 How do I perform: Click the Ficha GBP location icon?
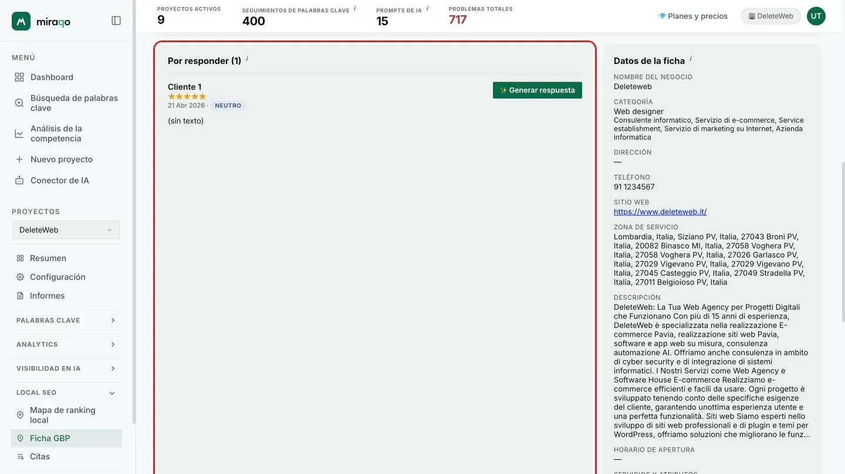(21, 438)
